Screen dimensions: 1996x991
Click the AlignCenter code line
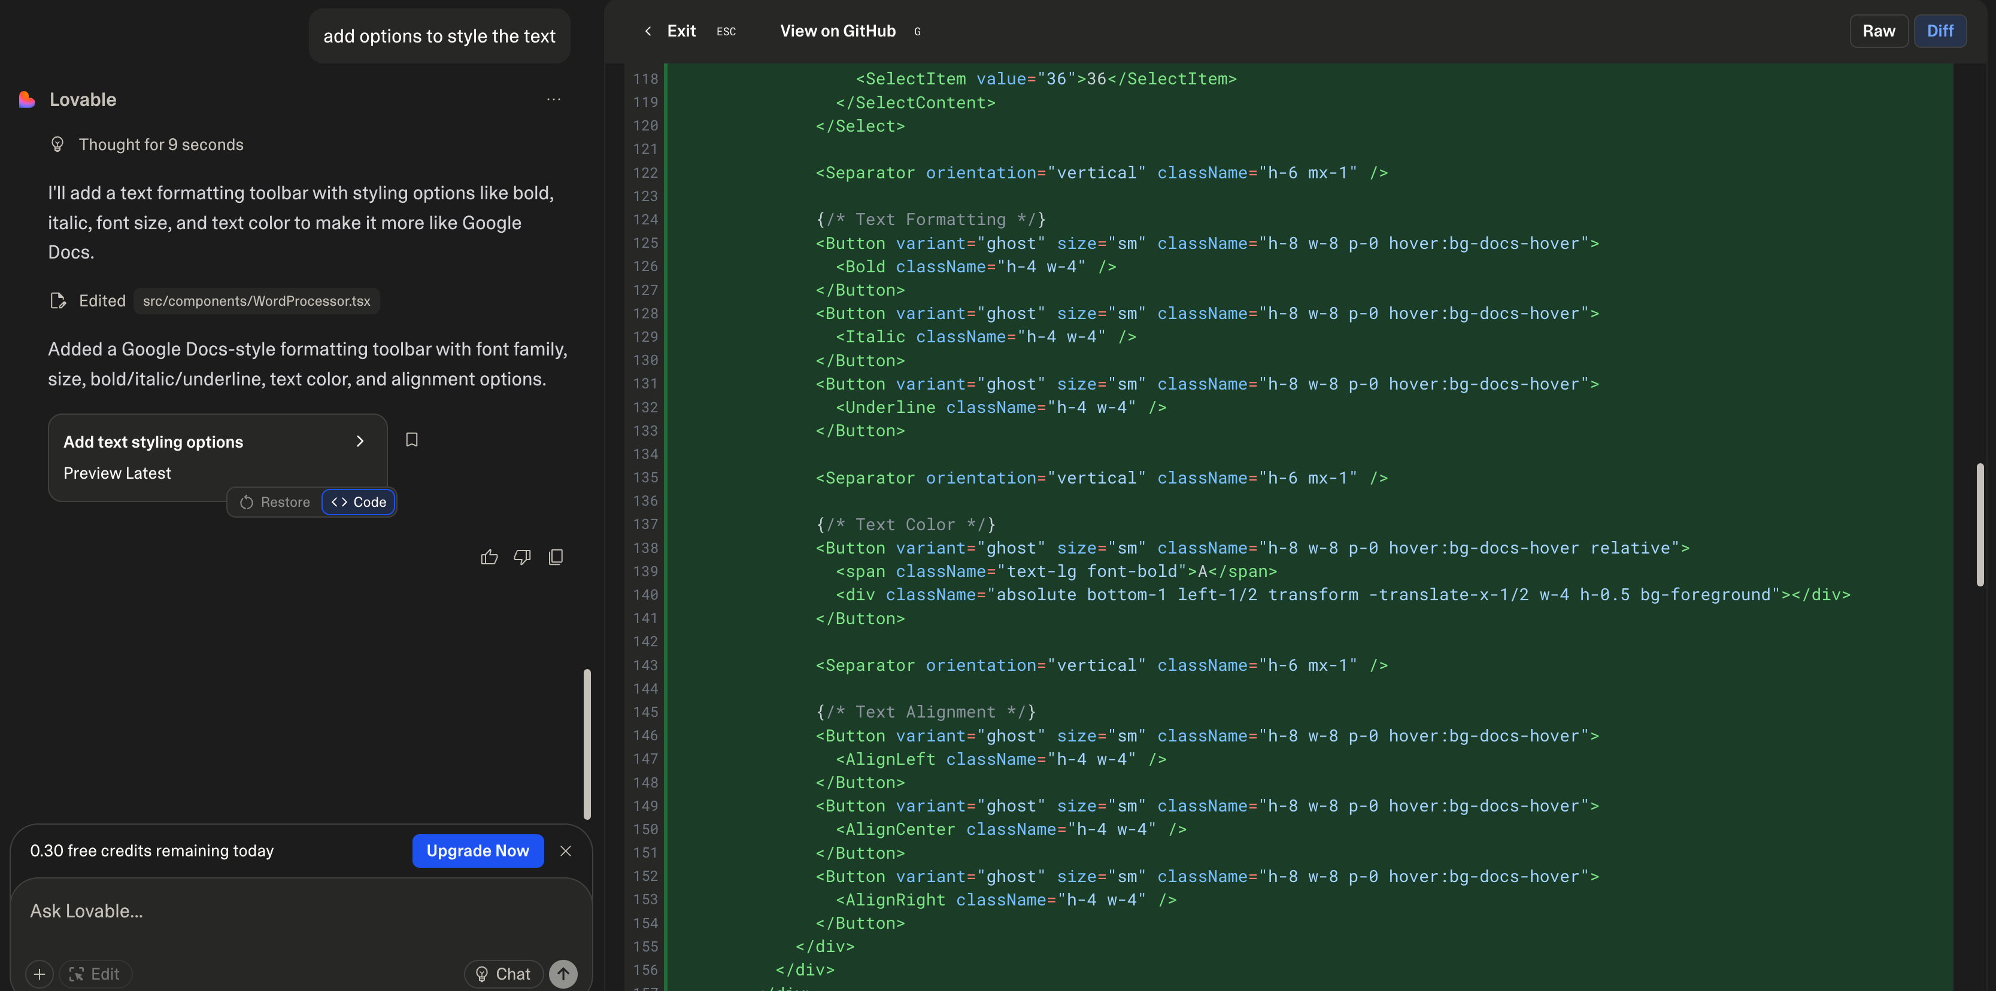[x=1011, y=829]
